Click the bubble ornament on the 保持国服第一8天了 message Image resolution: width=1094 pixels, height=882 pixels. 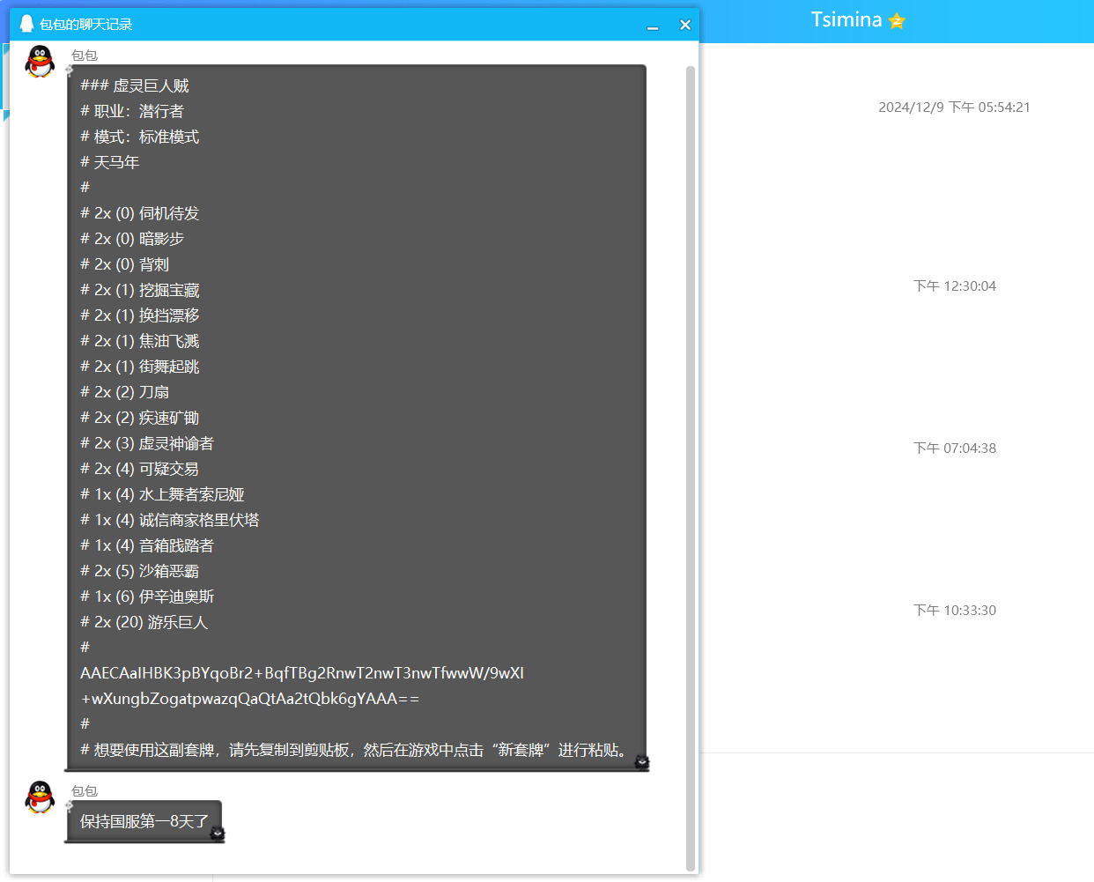(218, 833)
